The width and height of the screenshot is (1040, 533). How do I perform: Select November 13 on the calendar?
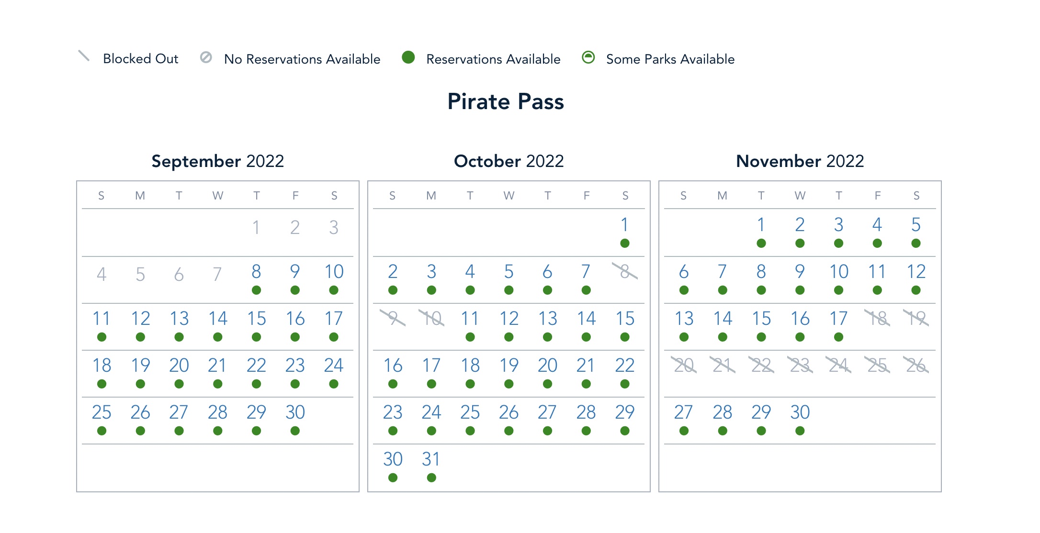[x=684, y=319]
